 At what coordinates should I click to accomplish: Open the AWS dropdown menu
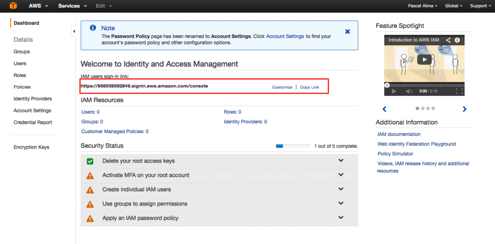tap(38, 6)
